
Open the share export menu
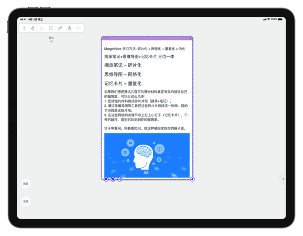(x=70, y=28)
